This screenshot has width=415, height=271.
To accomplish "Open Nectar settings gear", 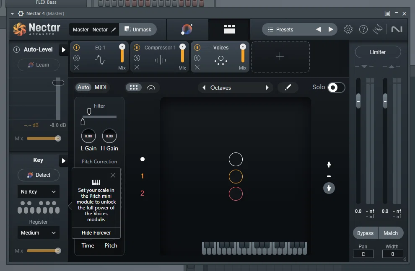I will [x=348, y=29].
